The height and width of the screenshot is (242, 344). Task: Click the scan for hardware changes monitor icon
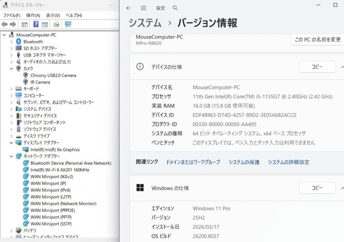68,24
